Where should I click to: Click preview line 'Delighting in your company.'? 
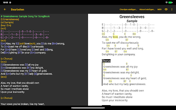(119, 54)
